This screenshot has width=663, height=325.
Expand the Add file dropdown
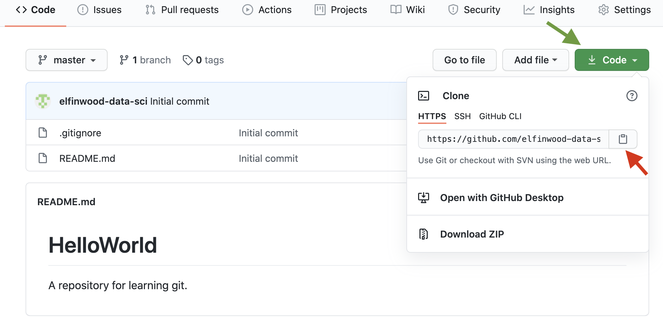point(535,60)
